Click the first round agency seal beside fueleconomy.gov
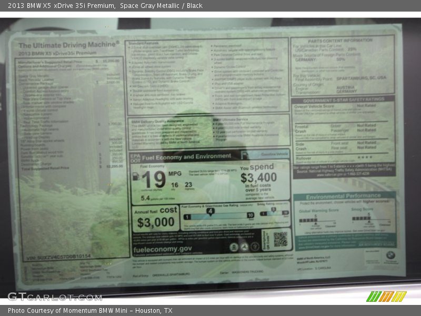The height and width of the screenshot is (316, 421). pos(234,246)
